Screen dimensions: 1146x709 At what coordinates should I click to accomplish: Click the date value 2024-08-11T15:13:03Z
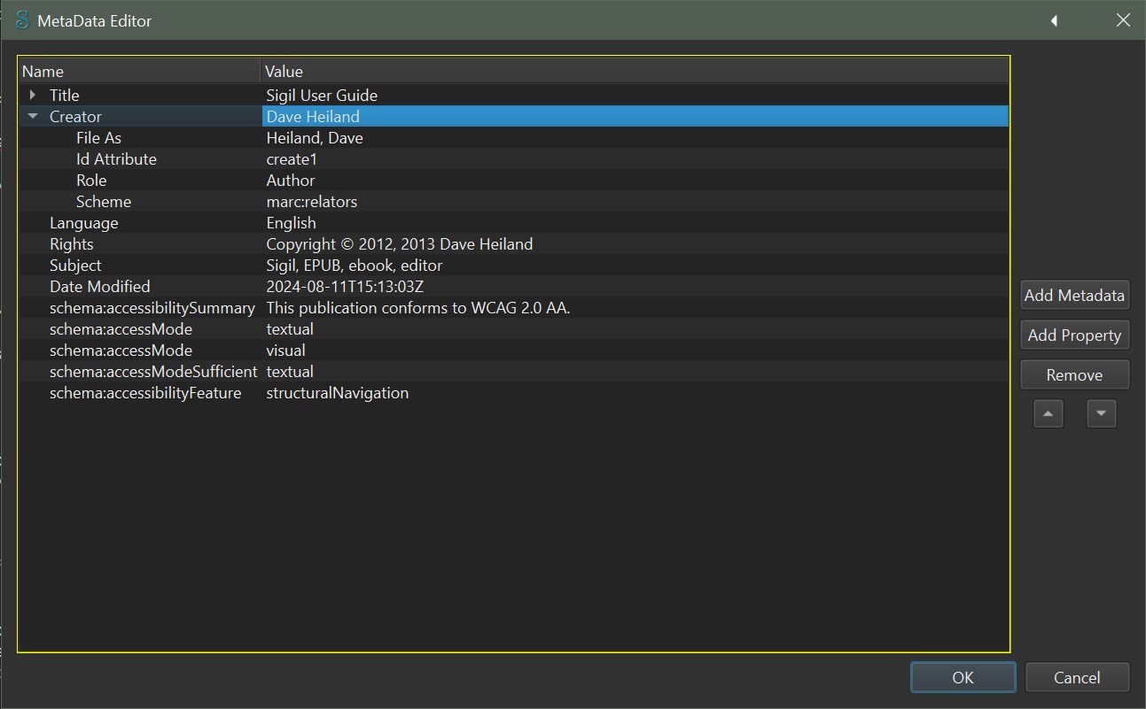(345, 286)
